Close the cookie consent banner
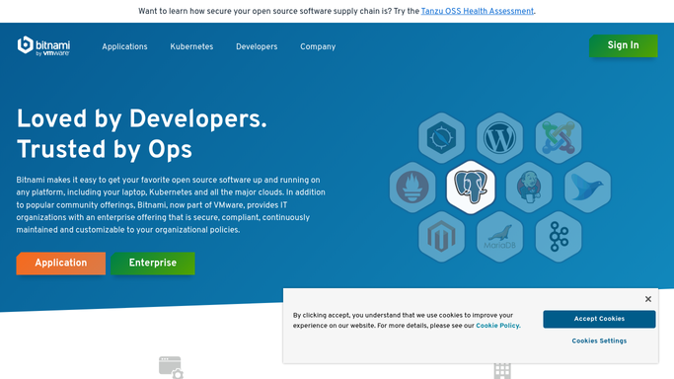 648,299
